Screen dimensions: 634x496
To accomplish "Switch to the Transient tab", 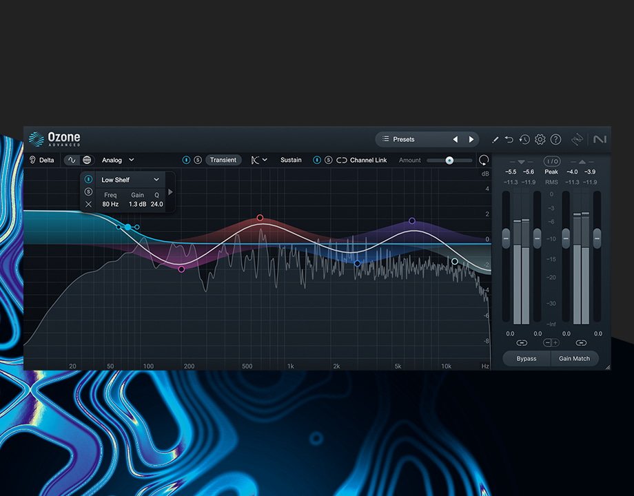I will point(223,159).
